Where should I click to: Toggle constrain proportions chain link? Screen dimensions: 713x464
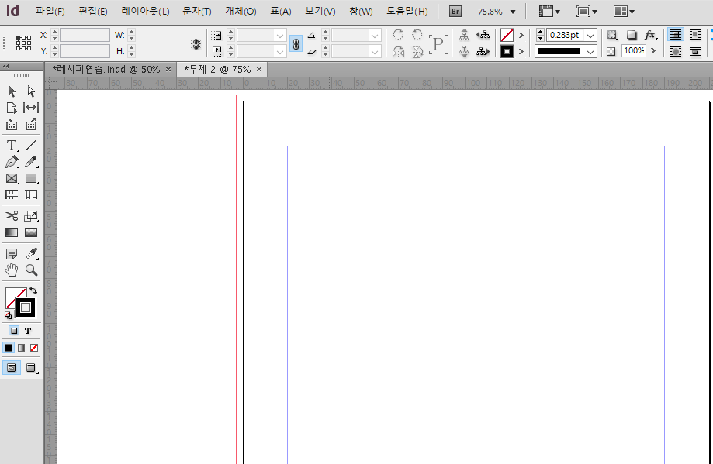pos(296,43)
